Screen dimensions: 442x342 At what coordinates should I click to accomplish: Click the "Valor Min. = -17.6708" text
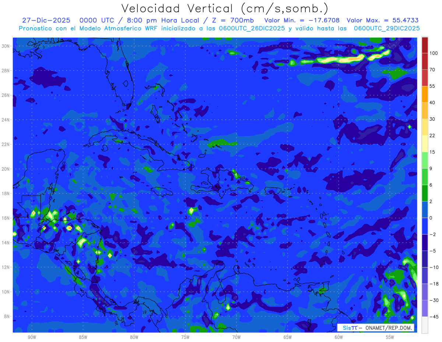[302, 20]
